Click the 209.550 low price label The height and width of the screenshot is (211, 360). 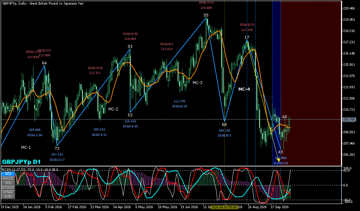(x=224, y=130)
